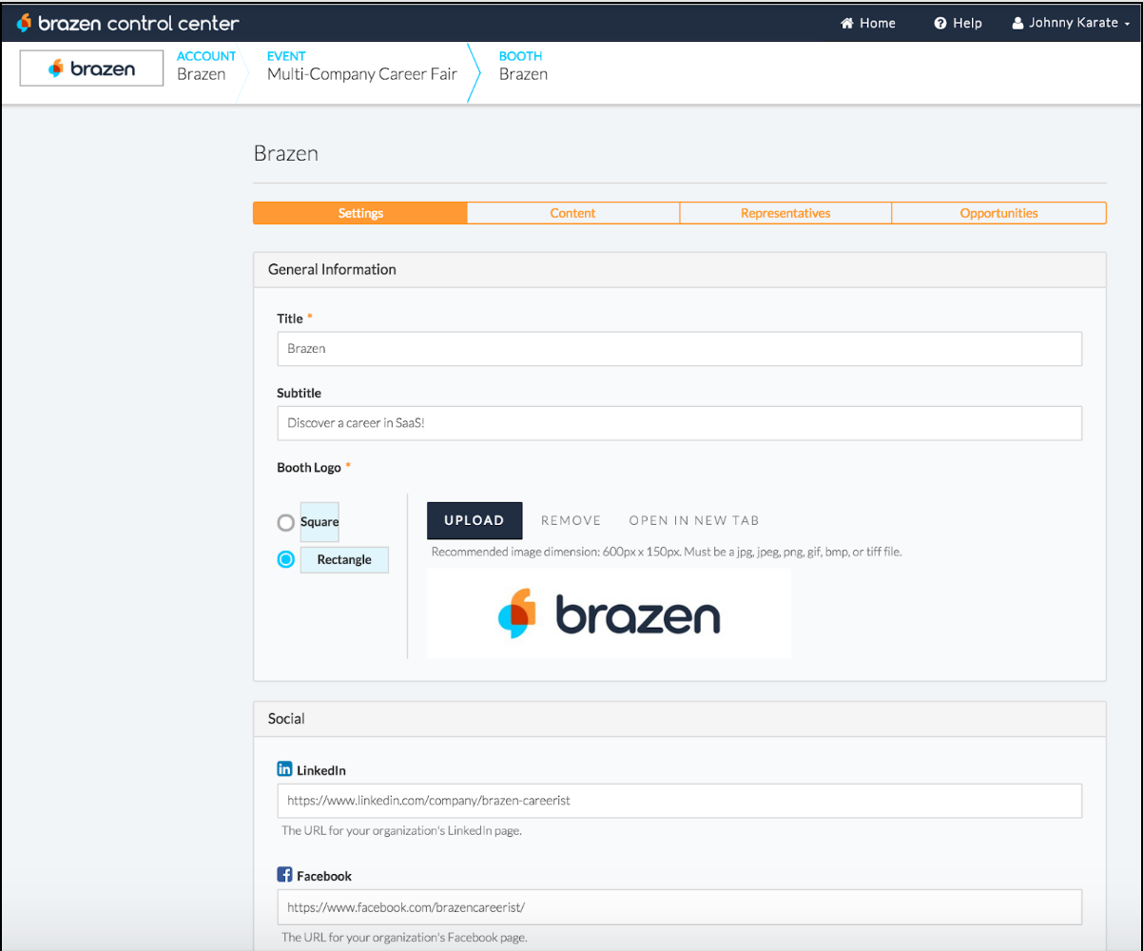Click Remove to delete the booth logo

click(571, 520)
